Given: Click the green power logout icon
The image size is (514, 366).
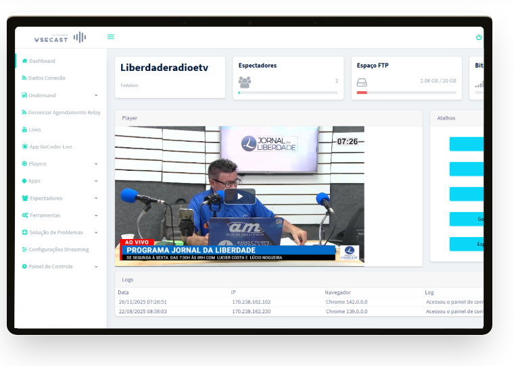Looking at the screenshot, I should point(479,37).
